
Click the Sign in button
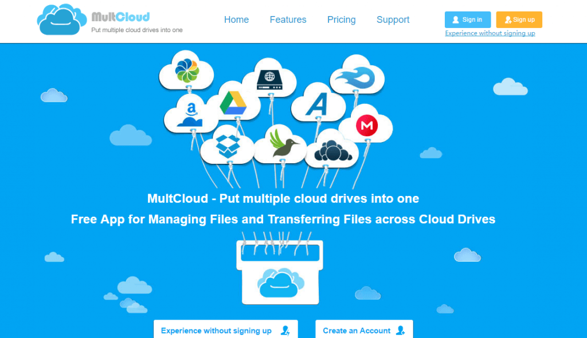pyautogui.click(x=468, y=20)
